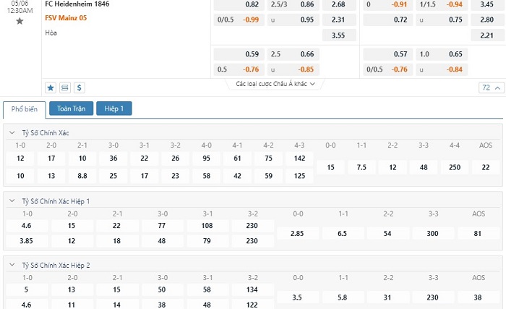Collapse 'Tỷ Số Chính Xác Hiệp 1' section
Viewport: 506px width, 309px height.
13,200
